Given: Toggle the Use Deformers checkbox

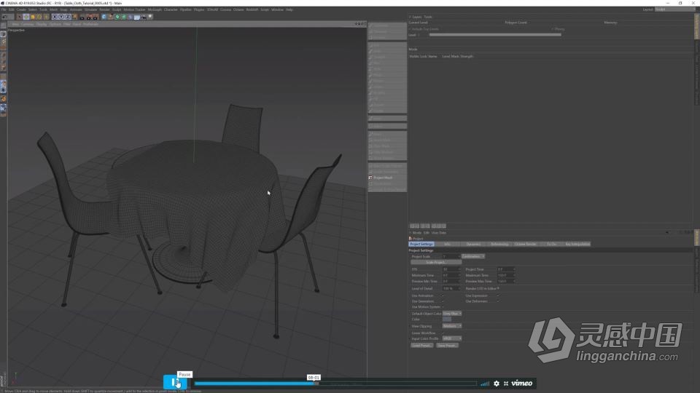Looking at the screenshot, I should point(498,301).
